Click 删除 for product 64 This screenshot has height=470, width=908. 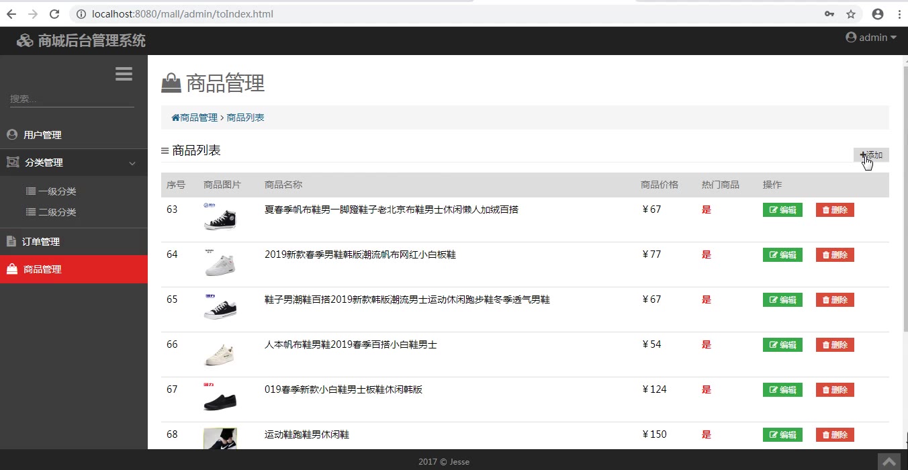point(835,255)
